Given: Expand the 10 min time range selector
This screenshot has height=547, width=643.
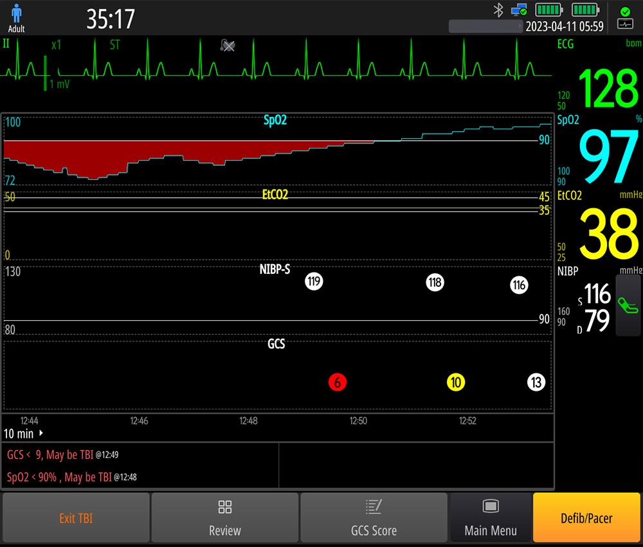Looking at the screenshot, I should [24, 434].
